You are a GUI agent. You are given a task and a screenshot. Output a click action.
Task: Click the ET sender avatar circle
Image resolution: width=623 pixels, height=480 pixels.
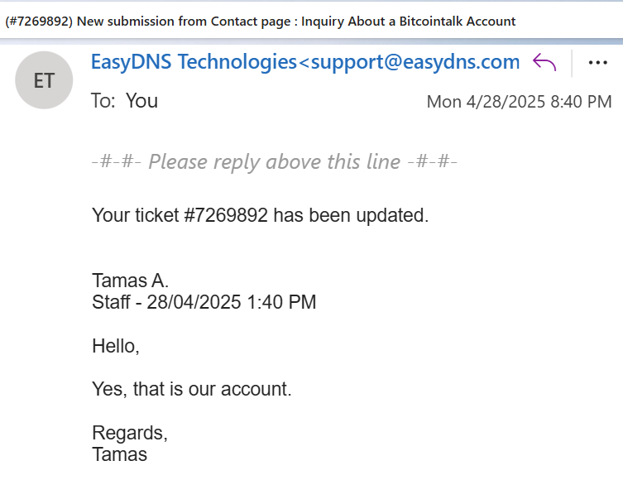[x=44, y=80]
